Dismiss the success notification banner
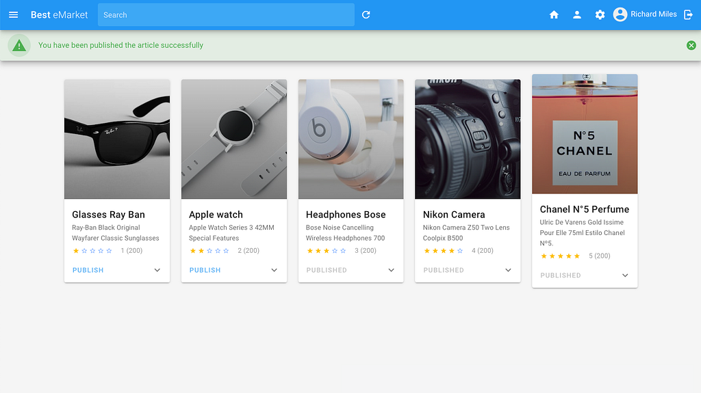The height and width of the screenshot is (393, 701). (691, 45)
